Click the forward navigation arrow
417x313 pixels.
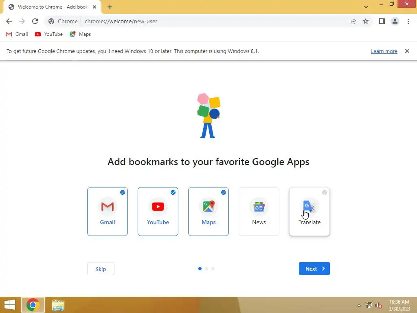22,21
